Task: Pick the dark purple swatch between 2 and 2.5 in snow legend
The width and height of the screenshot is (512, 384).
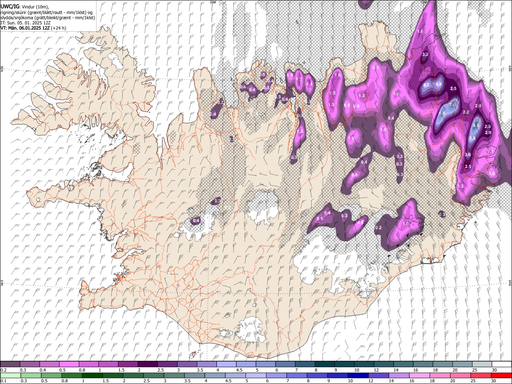Action: pyautogui.click(x=147, y=364)
